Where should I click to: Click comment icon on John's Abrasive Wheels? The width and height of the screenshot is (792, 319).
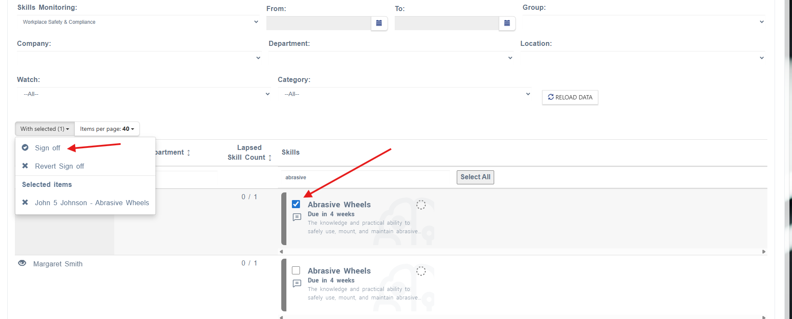pos(297,217)
